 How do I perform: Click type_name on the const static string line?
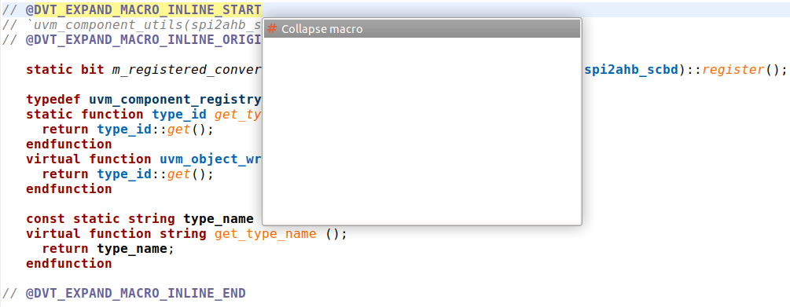[x=219, y=219]
